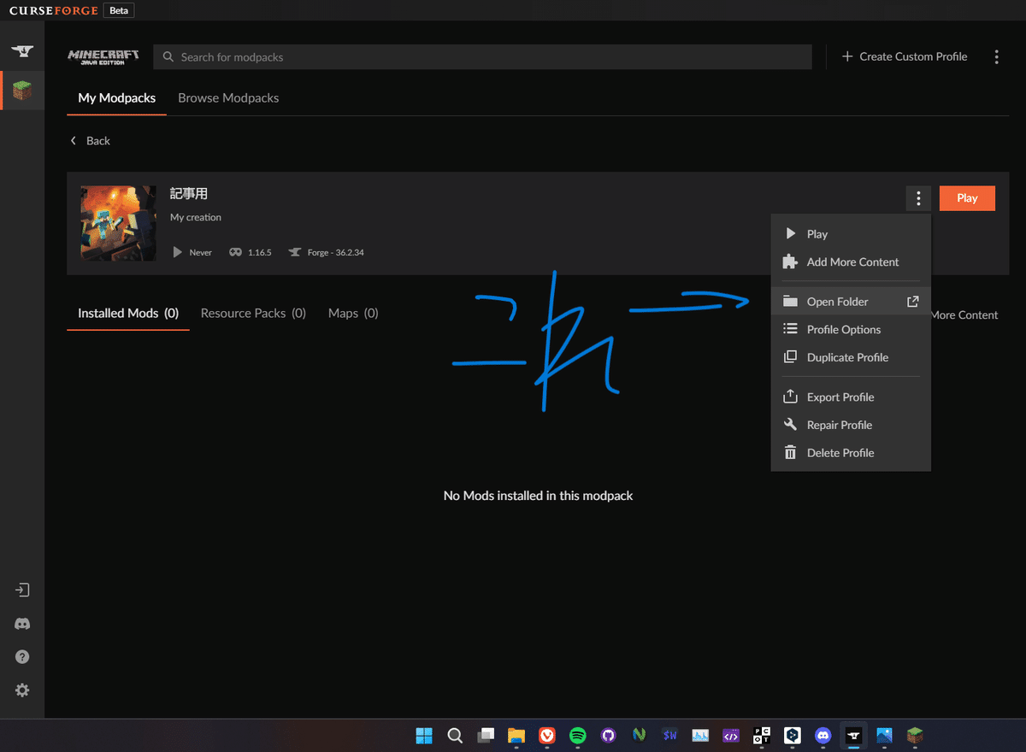1026x752 pixels.
Task: Click the Search for modpacks input field
Action: (x=481, y=56)
